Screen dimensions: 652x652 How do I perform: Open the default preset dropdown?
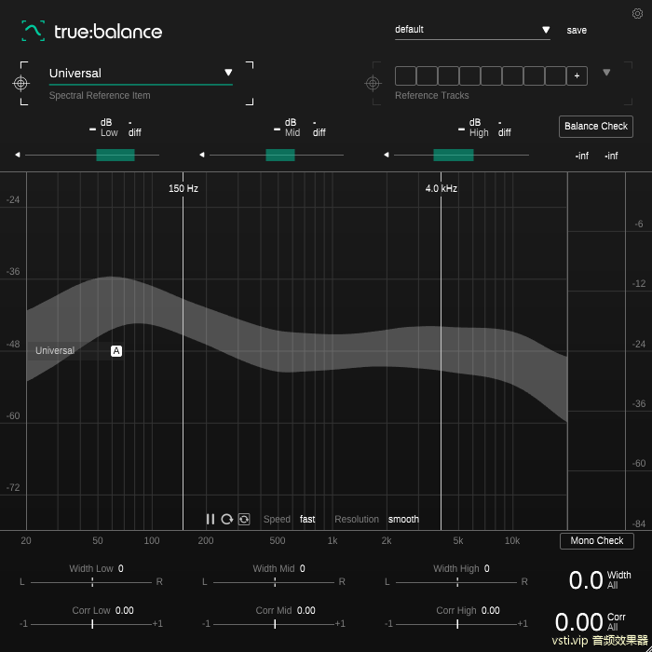(x=472, y=30)
